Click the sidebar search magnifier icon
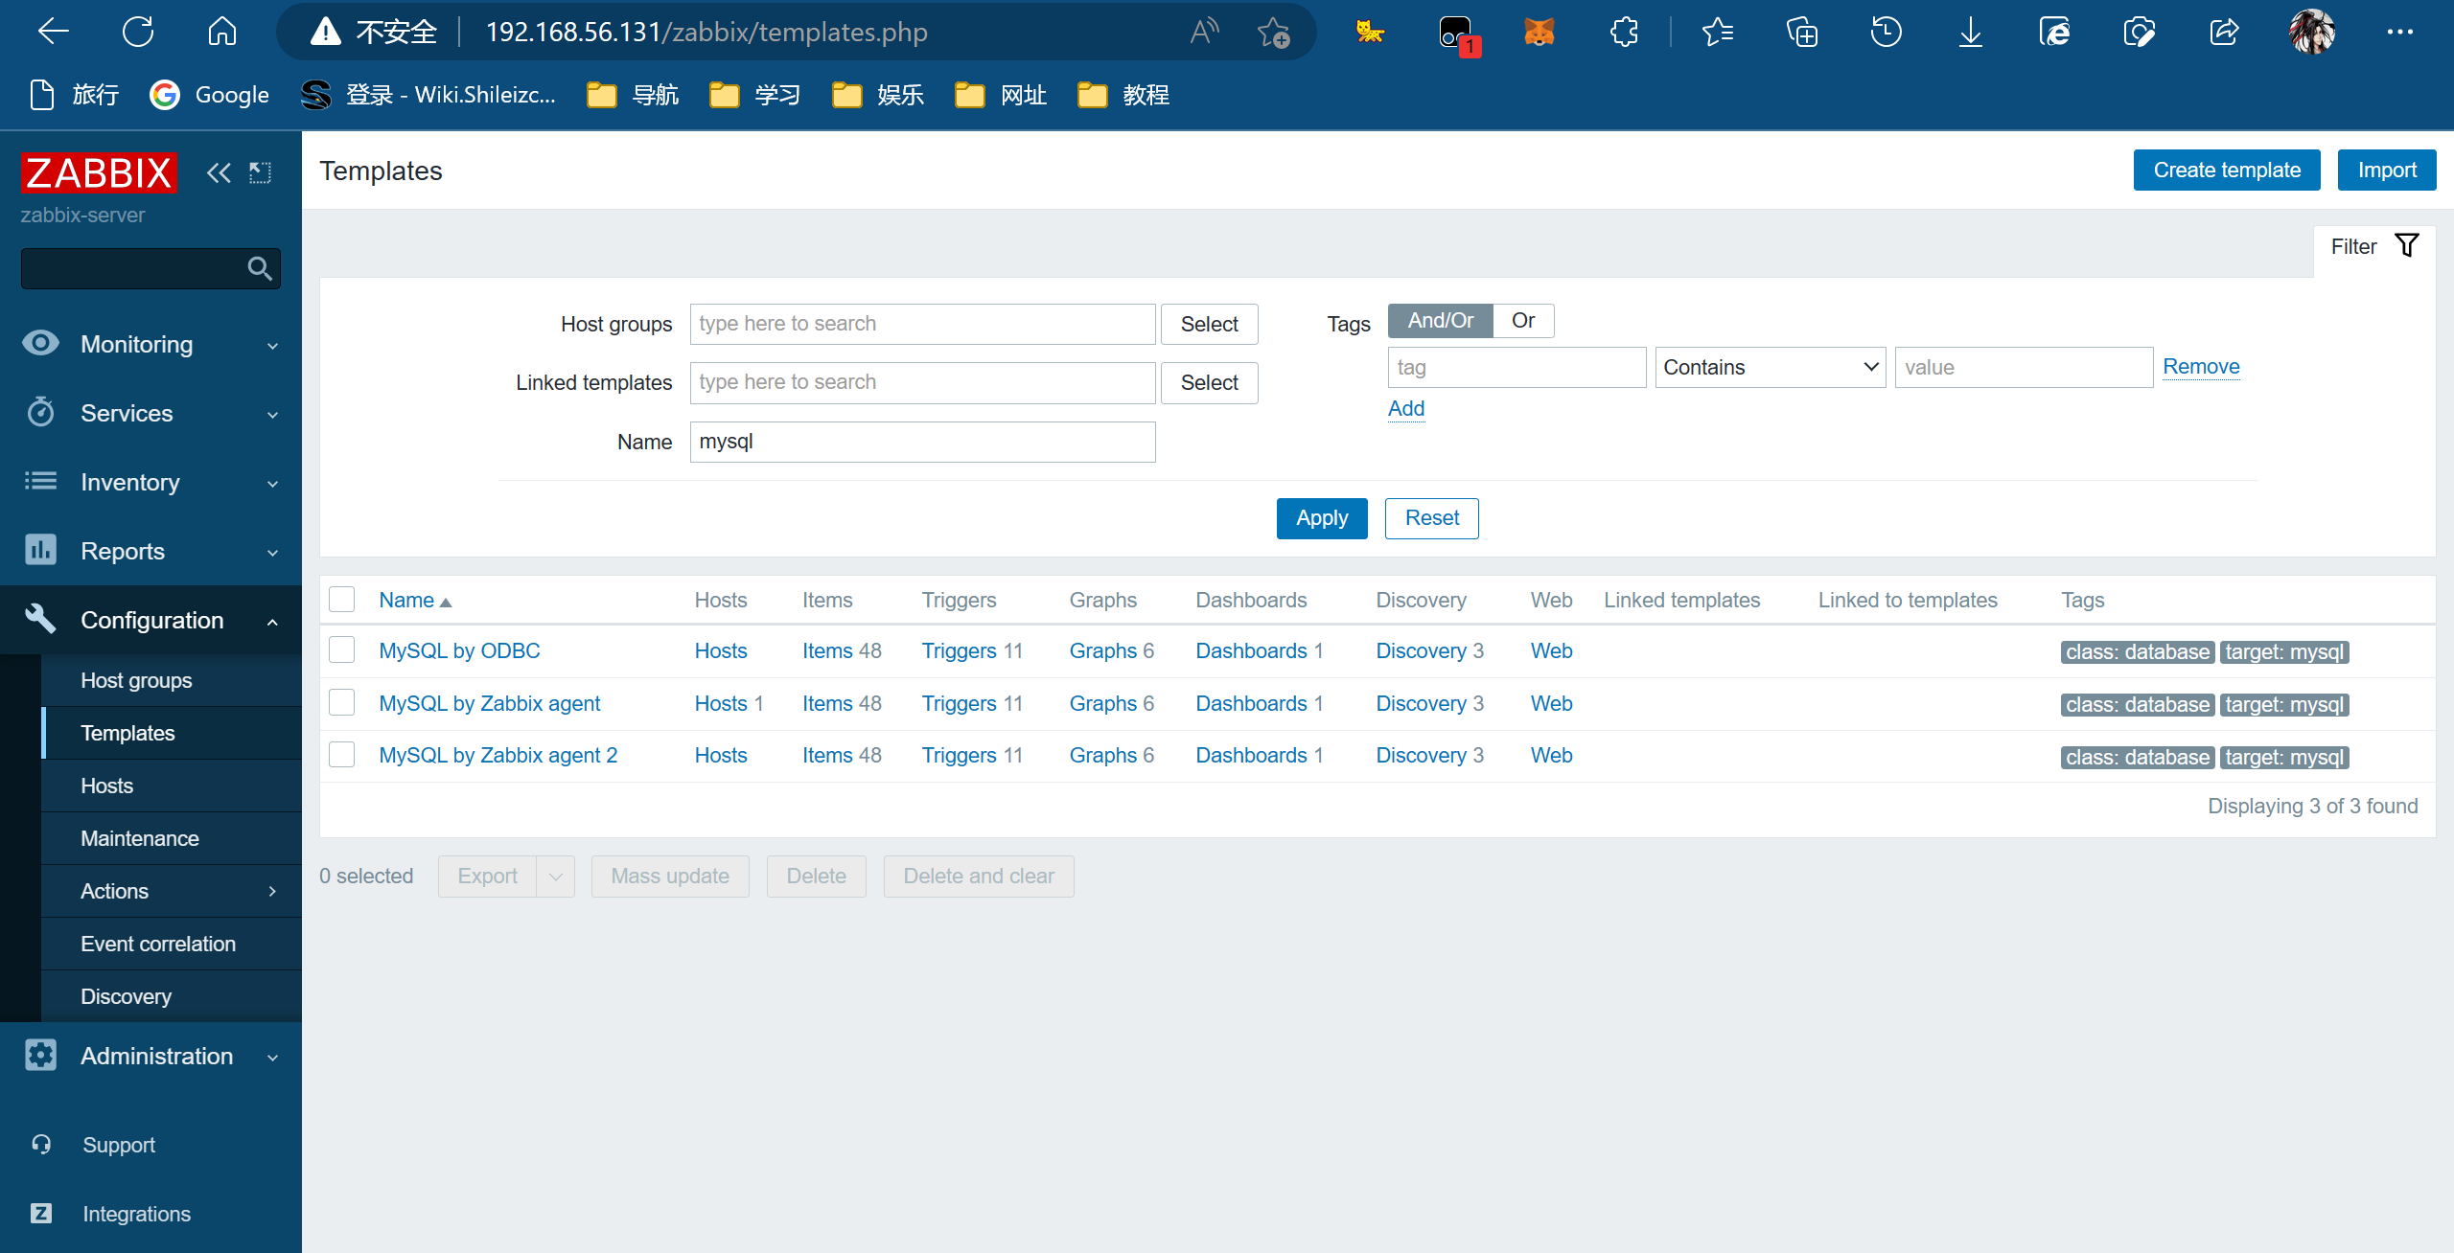Image resolution: width=2454 pixels, height=1253 pixels. 259,269
